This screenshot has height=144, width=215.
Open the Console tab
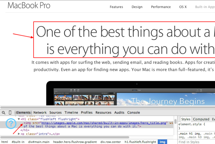pos(134,113)
